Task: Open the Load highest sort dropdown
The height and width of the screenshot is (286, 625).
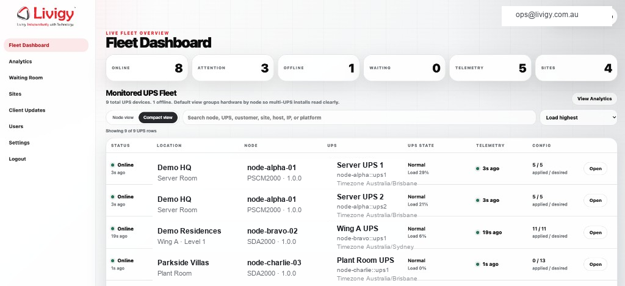Action: point(579,118)
